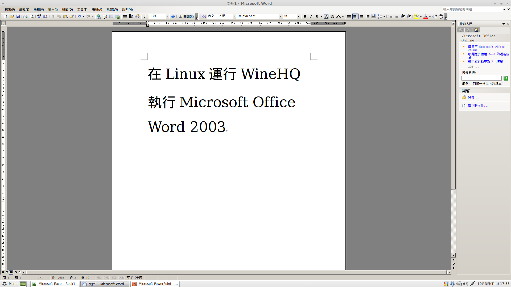
Task: Open the font color dropdown arrow
Action: [x=430, y=16]
